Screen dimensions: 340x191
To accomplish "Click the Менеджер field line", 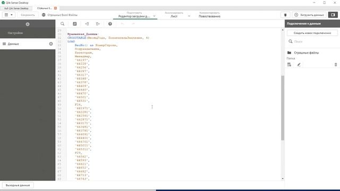I will 83,56.
